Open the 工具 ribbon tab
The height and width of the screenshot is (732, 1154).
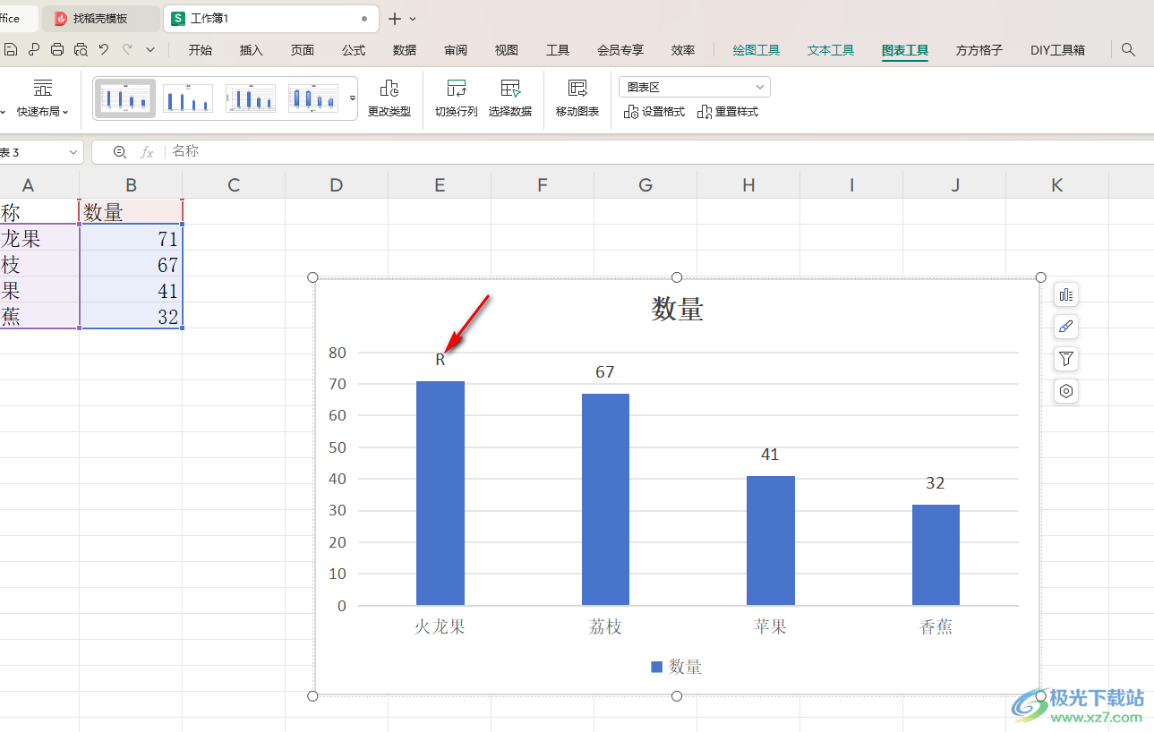(558, 50)
